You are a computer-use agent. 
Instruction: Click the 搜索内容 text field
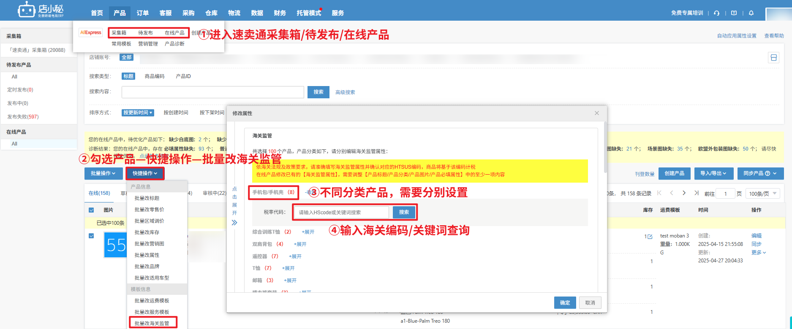(x=213, y=92)
